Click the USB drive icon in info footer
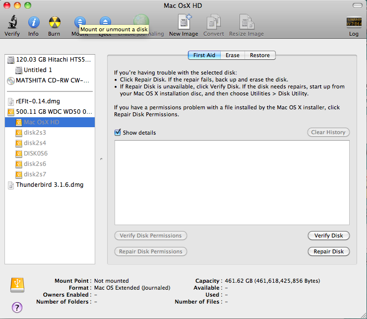367x319 pixels. (x=17, y=285)
